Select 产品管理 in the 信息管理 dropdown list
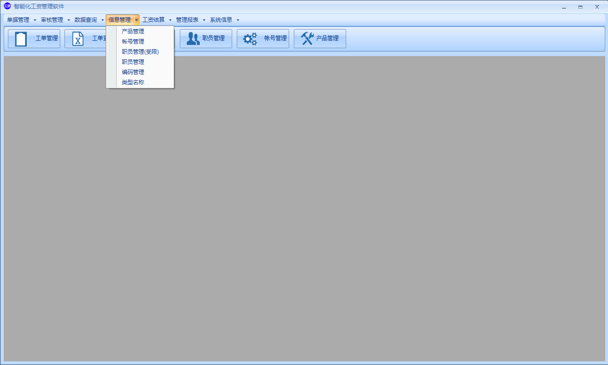The width and height of the screenshot is (608, 365). [133, 31]
